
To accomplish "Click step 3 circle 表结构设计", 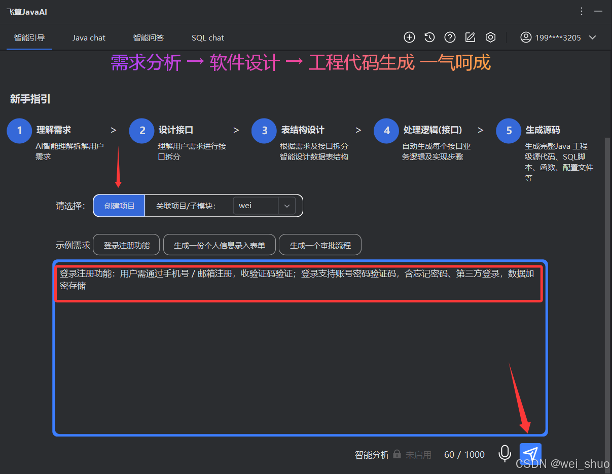I will click(x=264, y=131).
